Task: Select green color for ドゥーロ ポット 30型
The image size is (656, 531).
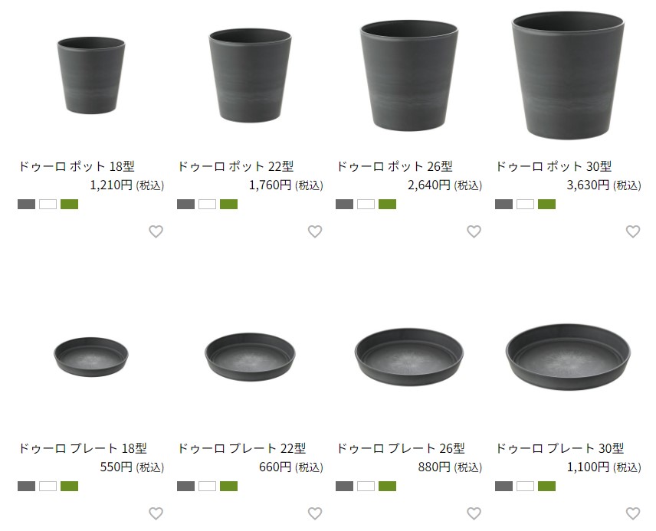Action: pos(547,204)
